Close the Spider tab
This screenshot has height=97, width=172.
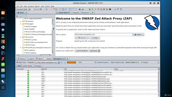click(64, 59)
